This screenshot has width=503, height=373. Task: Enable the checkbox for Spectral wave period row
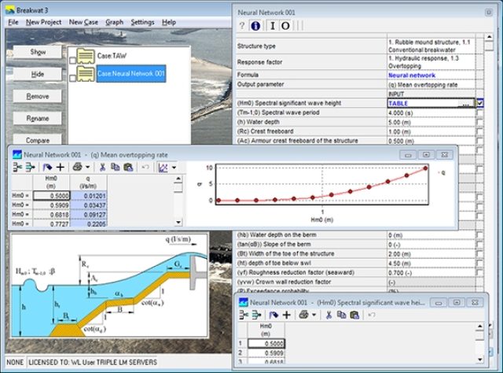click(480, 113)
